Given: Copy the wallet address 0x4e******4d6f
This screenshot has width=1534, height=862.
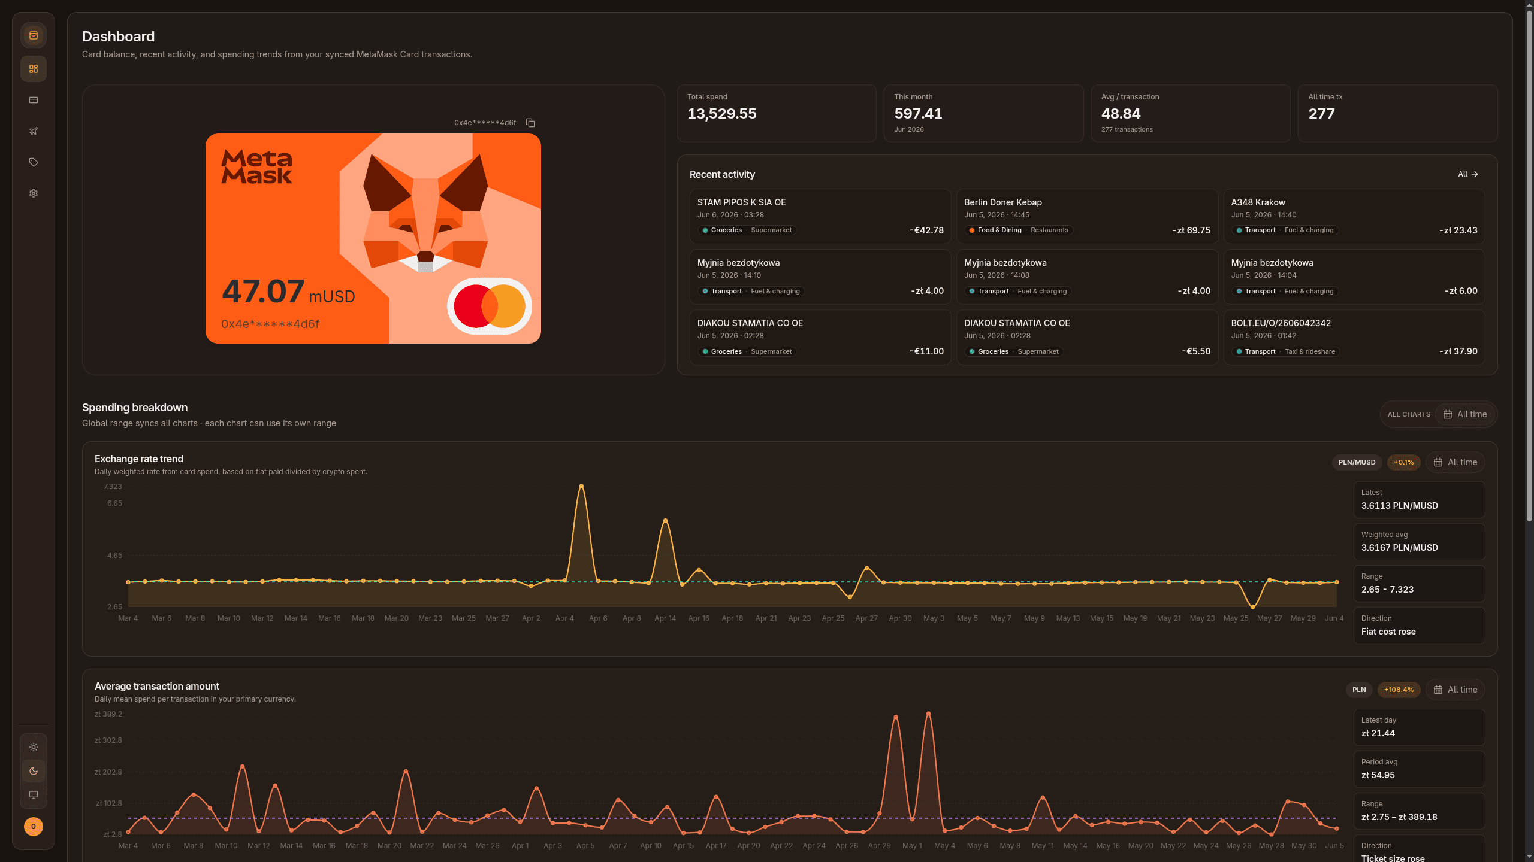Looking at the screenshot, I should [530, 123].
